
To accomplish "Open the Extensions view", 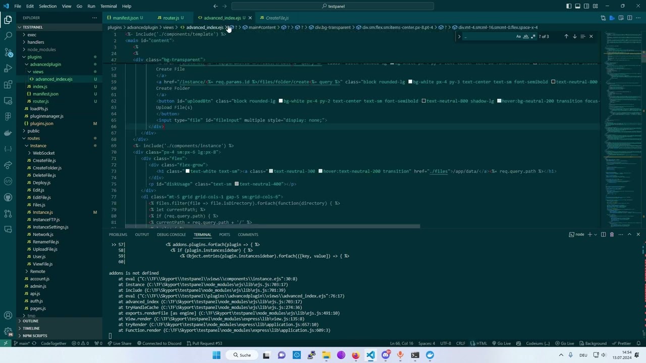I will (x=8, y=84).
